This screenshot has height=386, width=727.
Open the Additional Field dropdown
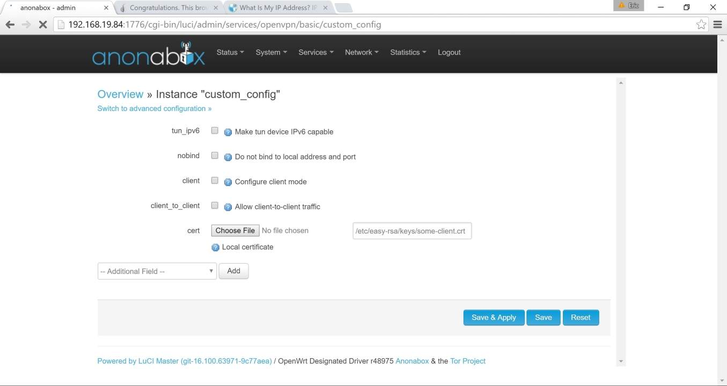[157, 271]
